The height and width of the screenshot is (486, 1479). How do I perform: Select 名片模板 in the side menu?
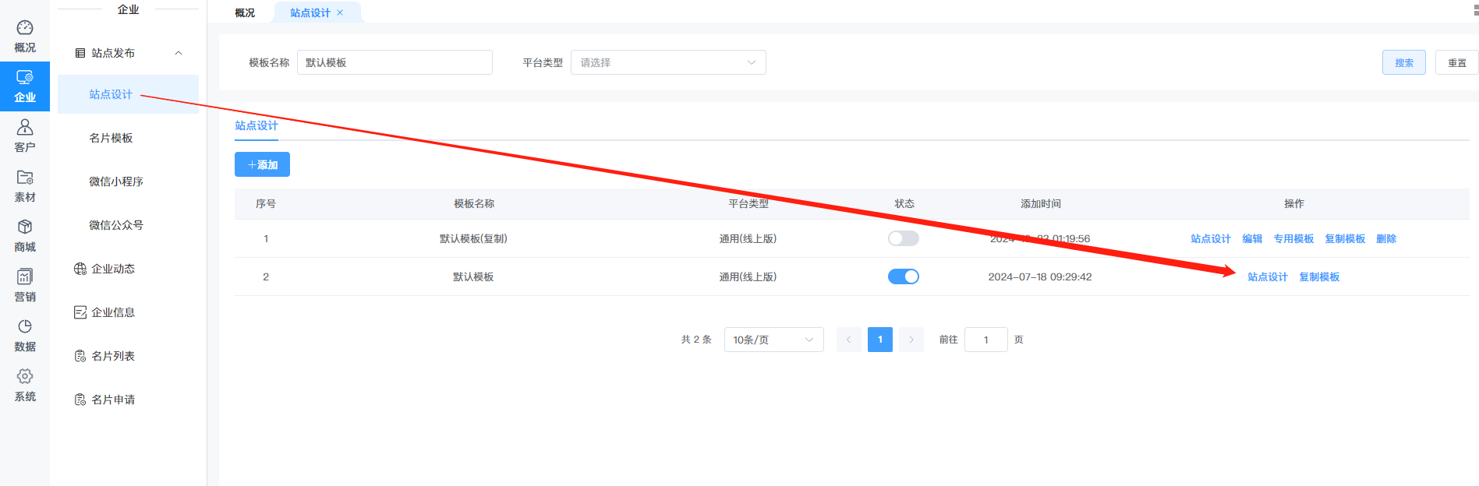pyautogui.click(x=111, y=138)
